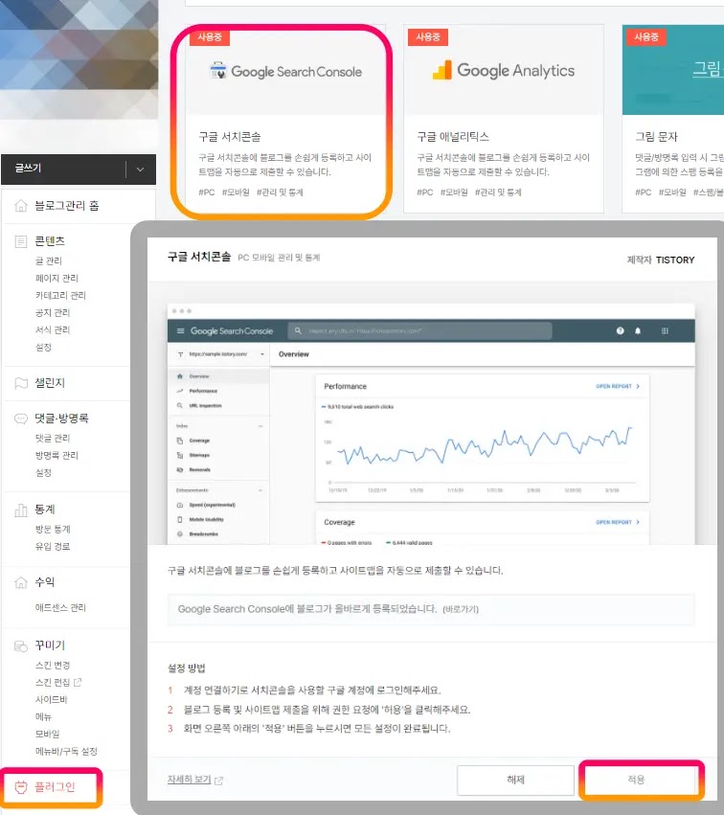Viewport: 724px width, 815px height.
Task: Open the 자세히 보기 details link
Action: (190, 780)
